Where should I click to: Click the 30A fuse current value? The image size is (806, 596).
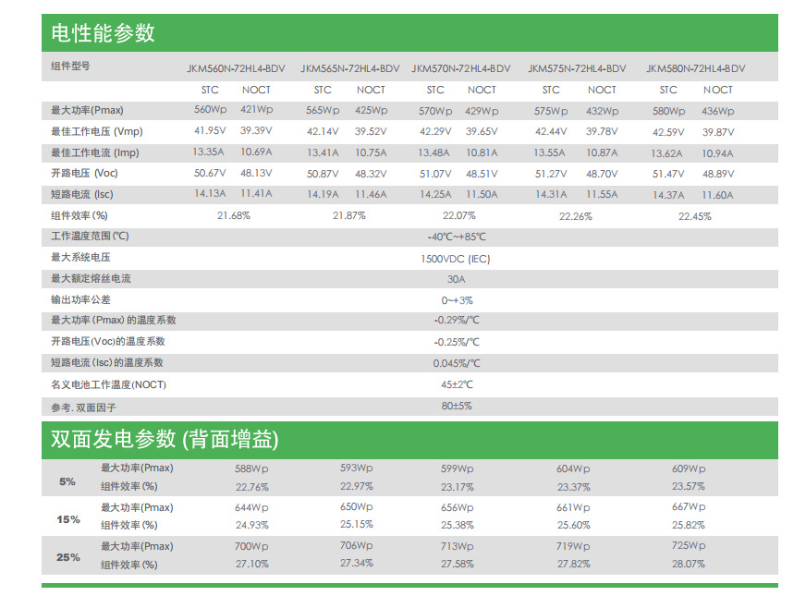(x=456, y=279)
